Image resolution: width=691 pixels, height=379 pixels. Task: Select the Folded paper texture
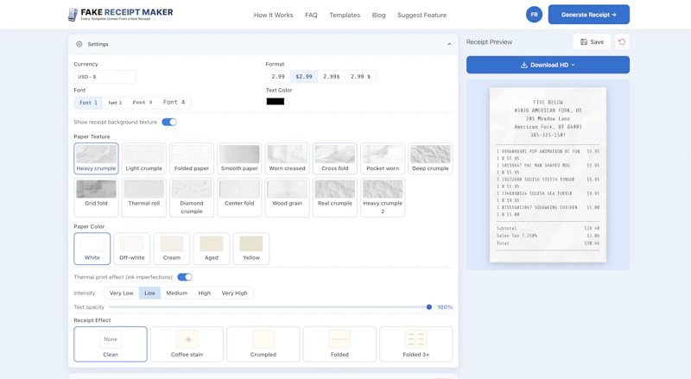point(192,159)
